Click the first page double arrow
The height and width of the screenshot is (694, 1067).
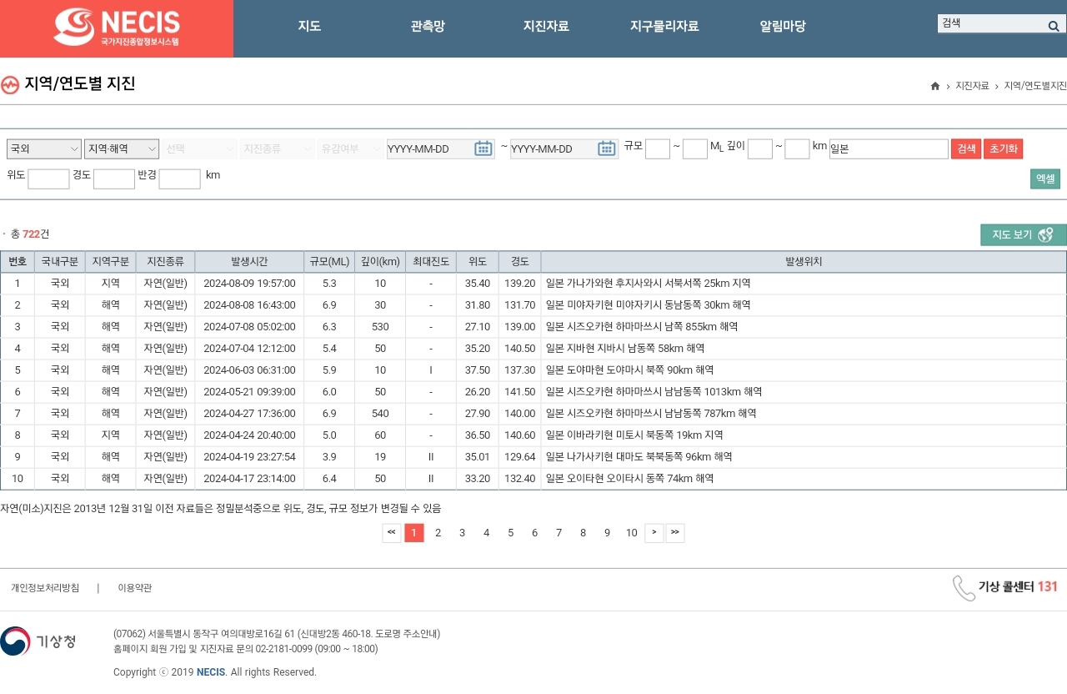click(392, 533)
